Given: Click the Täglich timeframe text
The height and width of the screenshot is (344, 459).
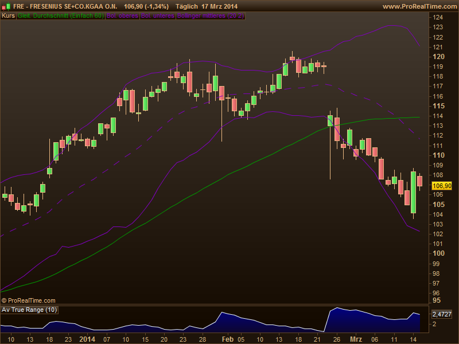Looking at the screenshot, I should [186, 6].
